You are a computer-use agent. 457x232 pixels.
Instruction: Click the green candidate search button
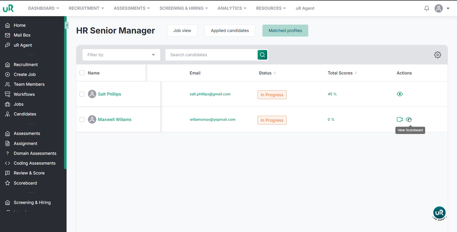pyautogui.click(x=262, y=55)
